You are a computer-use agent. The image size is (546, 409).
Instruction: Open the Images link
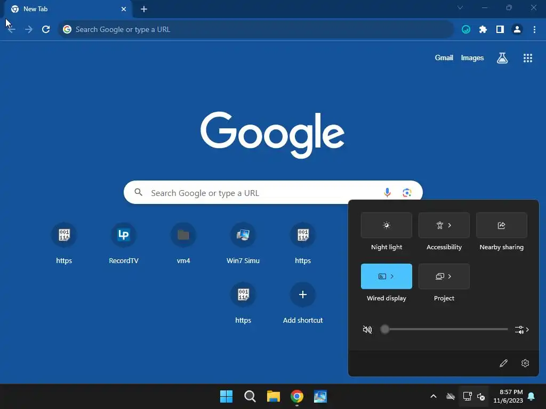pos(472,58)
